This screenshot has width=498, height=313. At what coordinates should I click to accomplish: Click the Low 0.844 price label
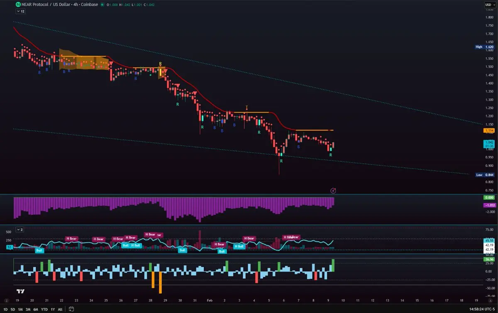click(x=485, y=175)
